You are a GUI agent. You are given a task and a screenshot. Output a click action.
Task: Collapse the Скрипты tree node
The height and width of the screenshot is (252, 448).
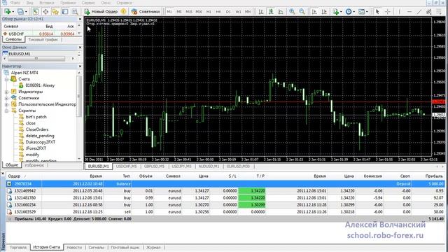(x=6, y=111)
